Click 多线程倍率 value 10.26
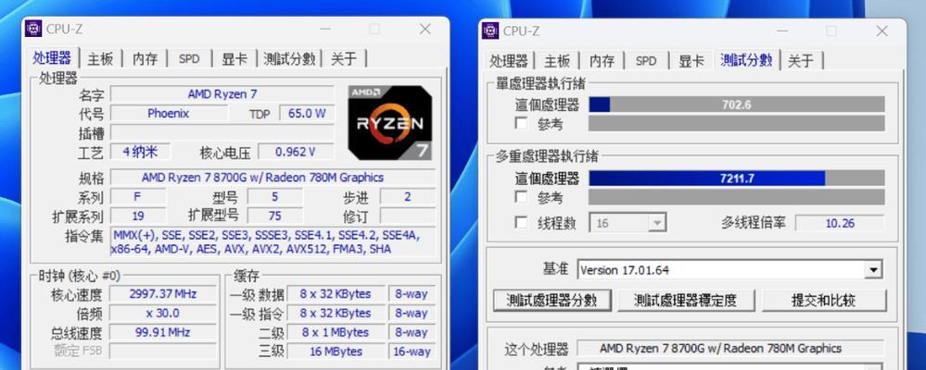This screenshot has width=926, height=370. tap(840, 223)
